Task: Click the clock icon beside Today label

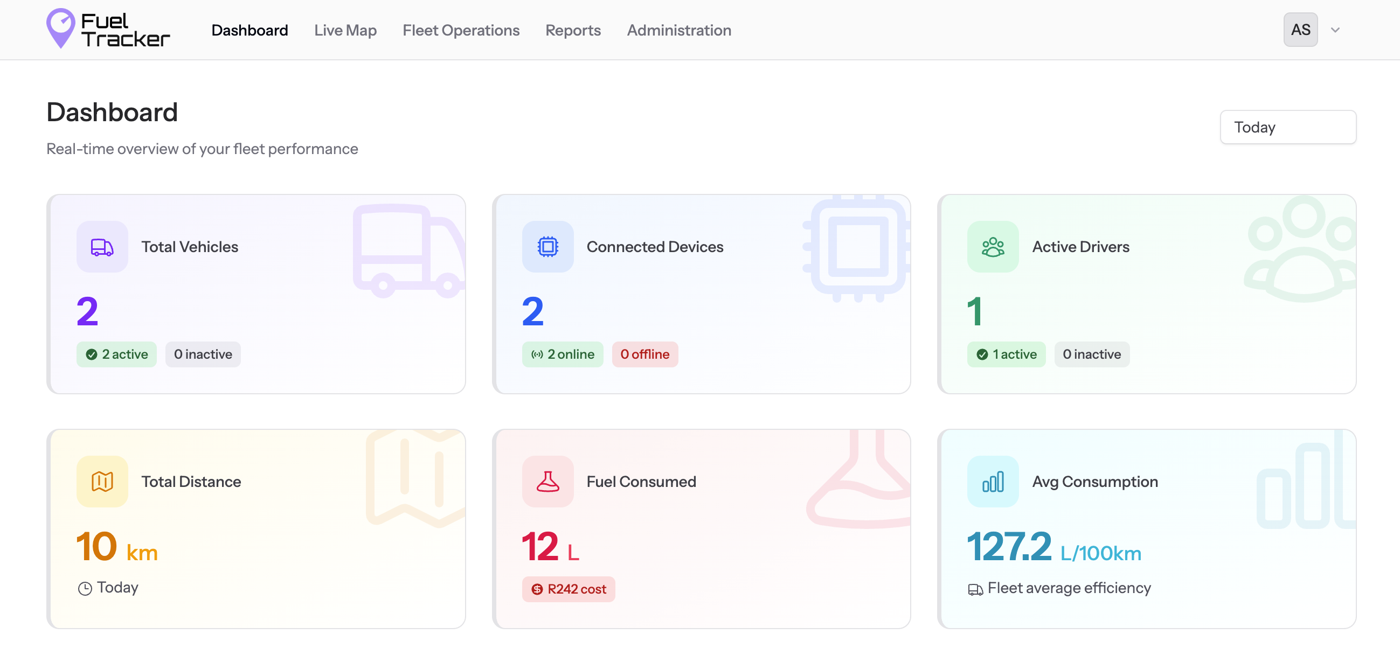Action: coord(85,589)
